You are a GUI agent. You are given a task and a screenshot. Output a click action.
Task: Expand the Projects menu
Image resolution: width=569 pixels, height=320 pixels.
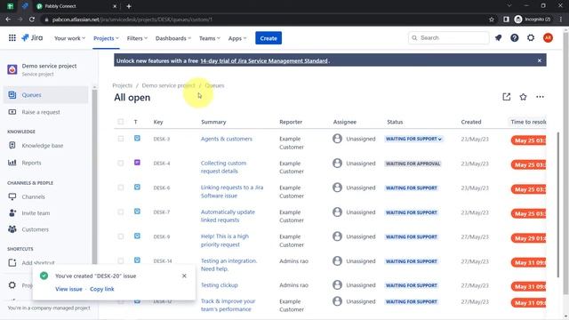(106, 38)
